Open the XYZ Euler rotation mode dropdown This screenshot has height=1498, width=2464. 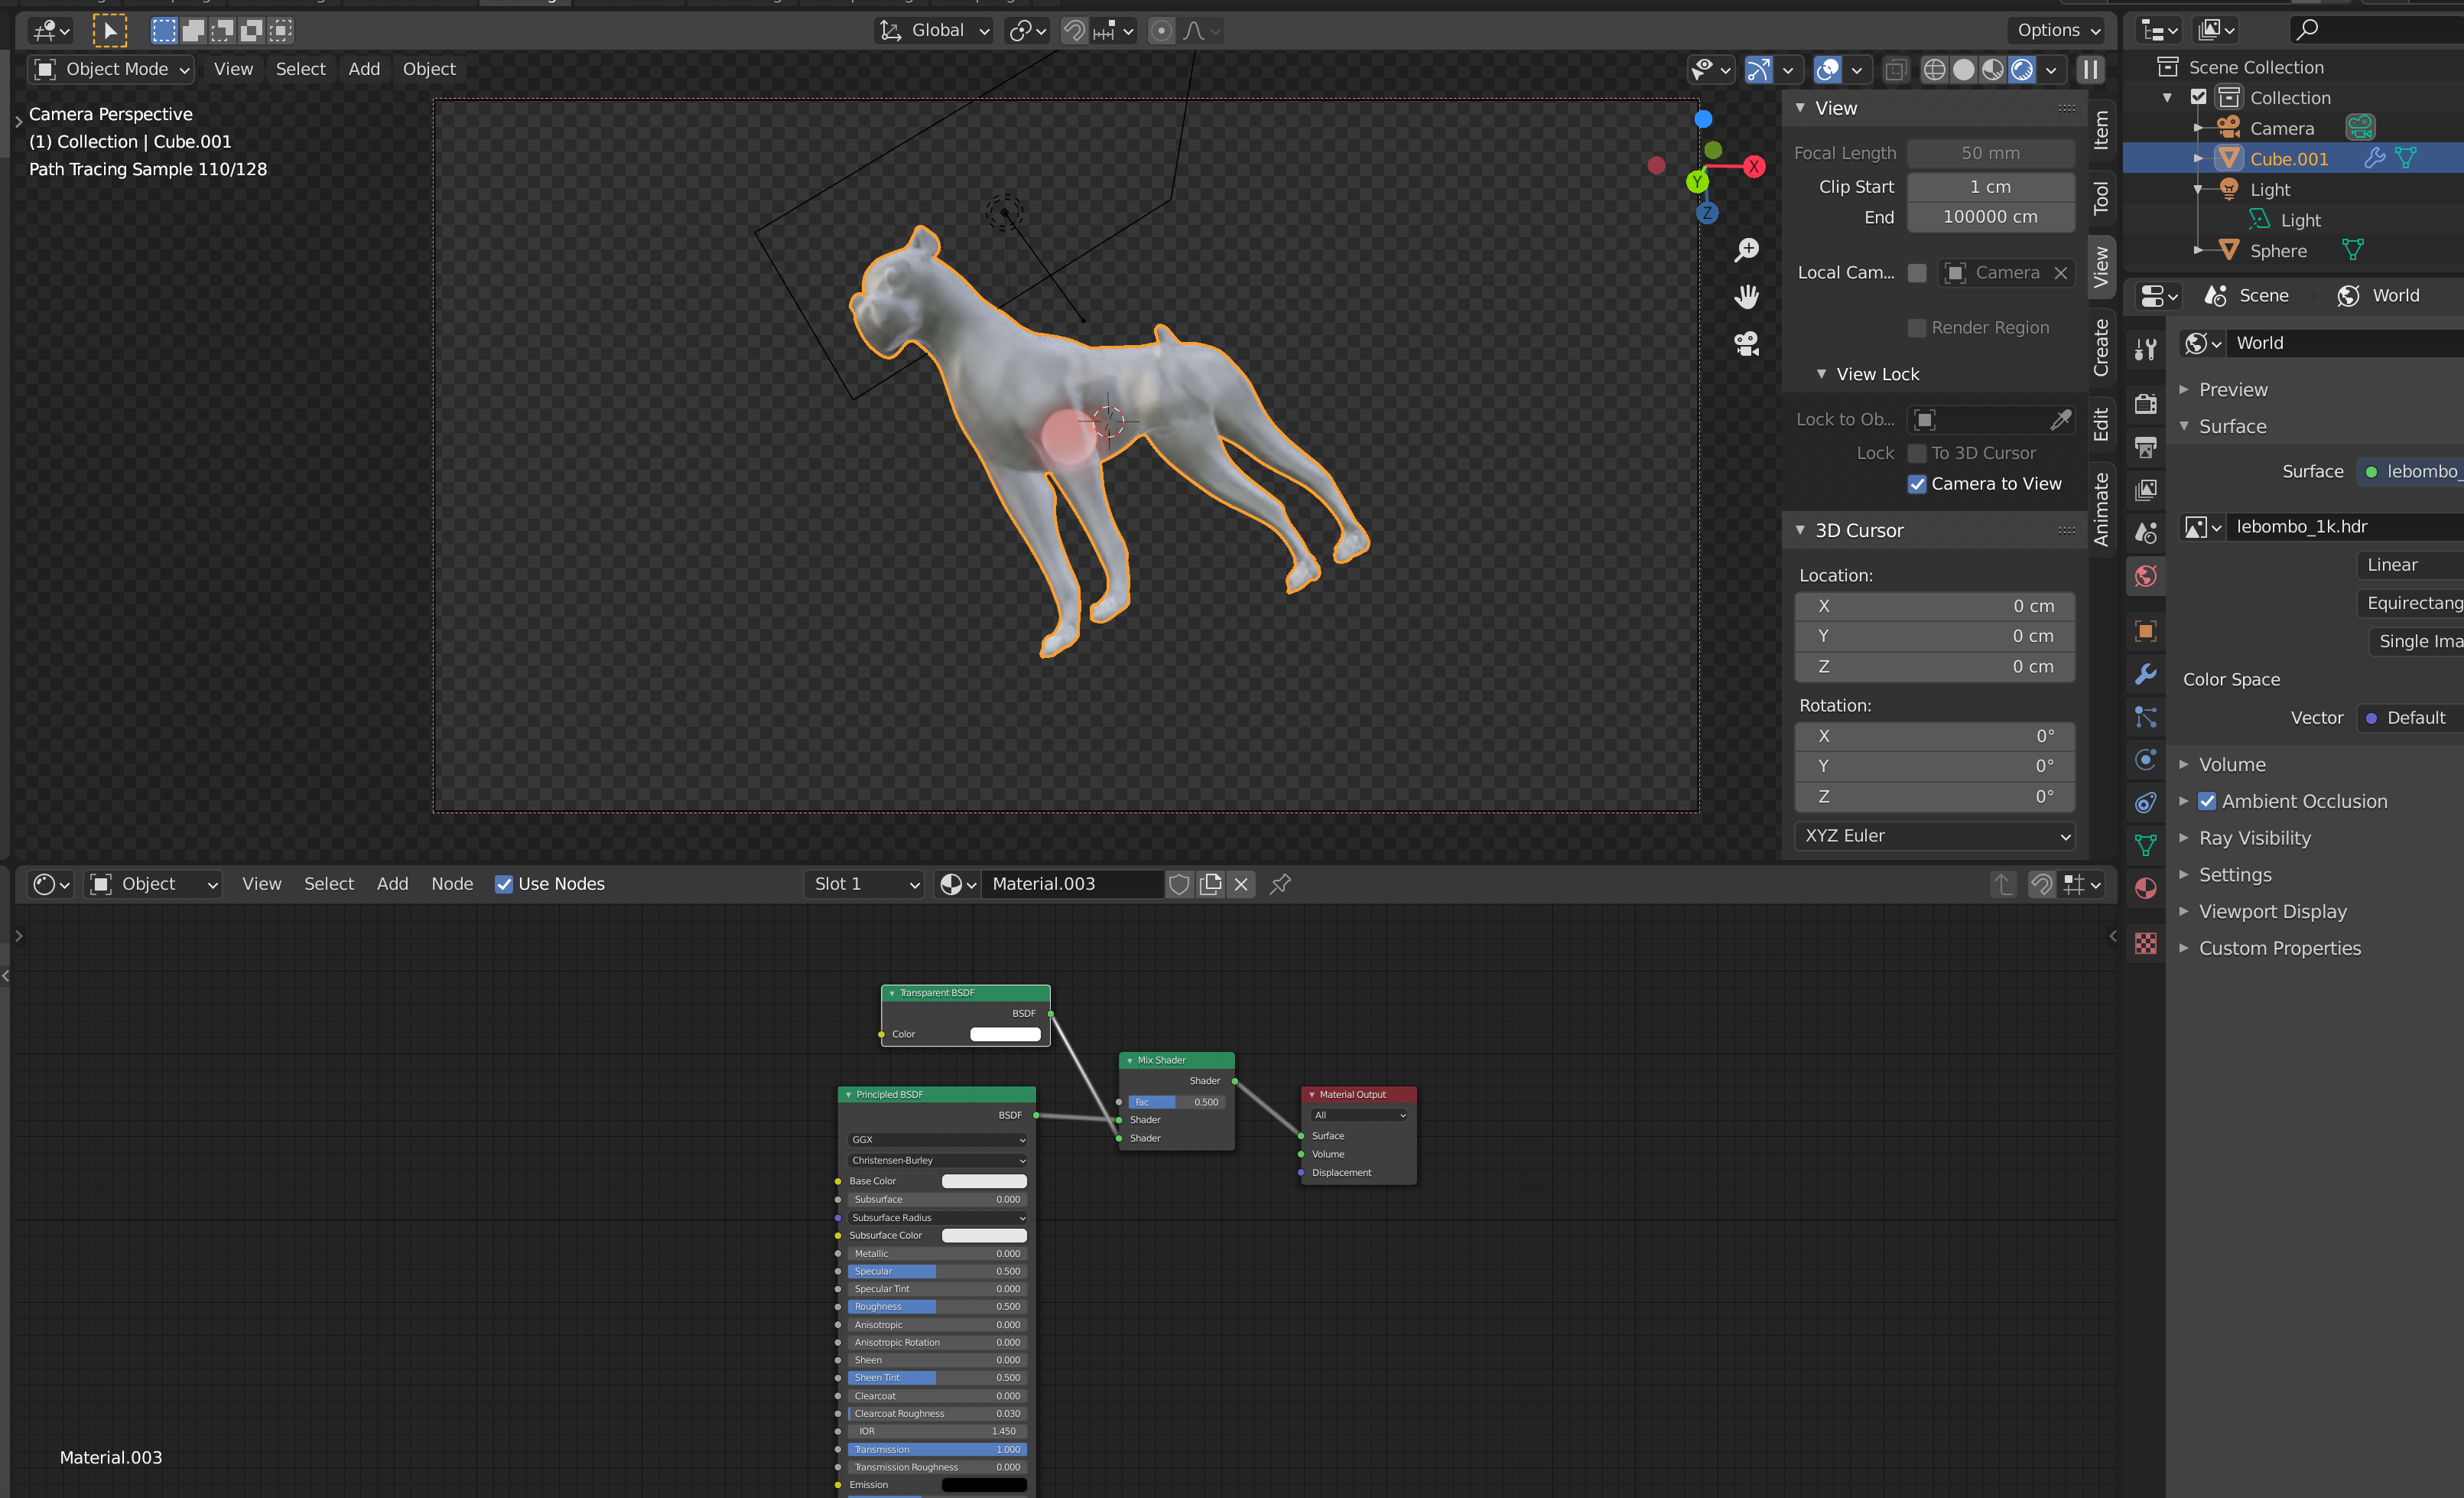point(1934,835)
